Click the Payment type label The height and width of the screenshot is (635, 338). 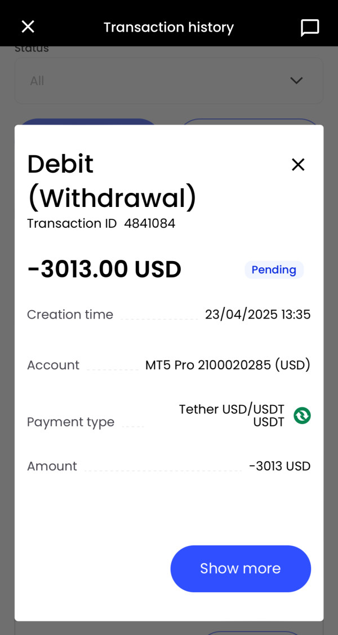[70, 422]
